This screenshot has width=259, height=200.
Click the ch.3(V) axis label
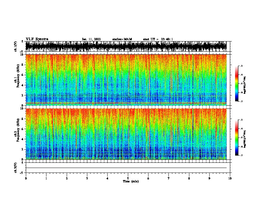16,168
